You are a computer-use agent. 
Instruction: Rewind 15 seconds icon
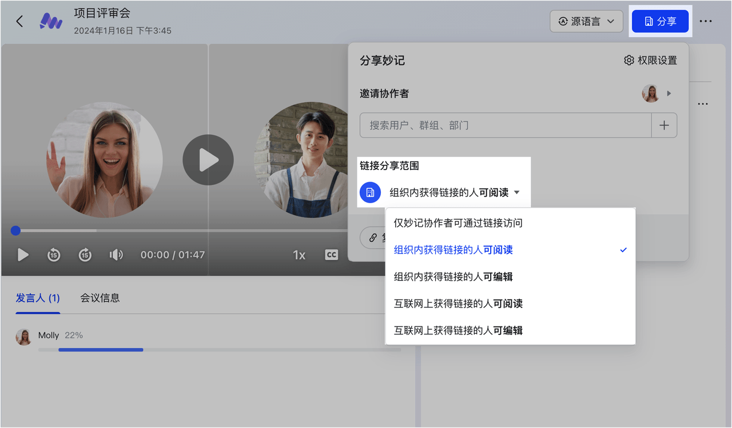pyautogui.click(x=54, y=255)
